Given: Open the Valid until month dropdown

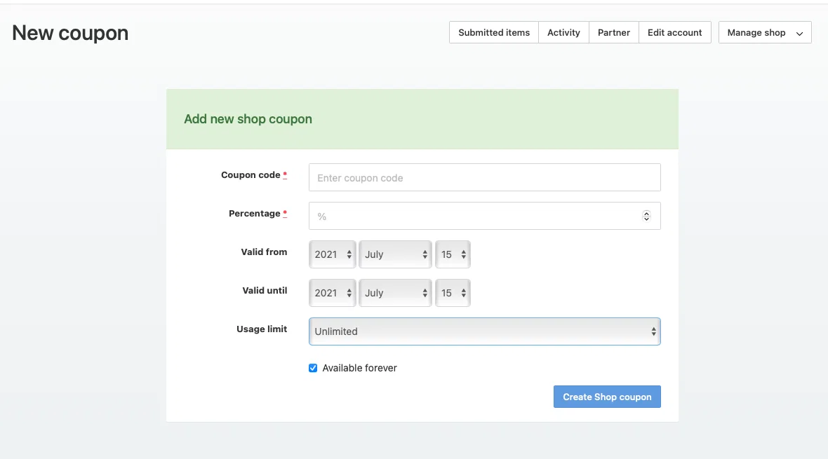Looking at the screenshot, I should (395, 293).
